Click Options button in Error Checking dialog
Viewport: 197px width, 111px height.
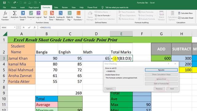tap(110, 89)
